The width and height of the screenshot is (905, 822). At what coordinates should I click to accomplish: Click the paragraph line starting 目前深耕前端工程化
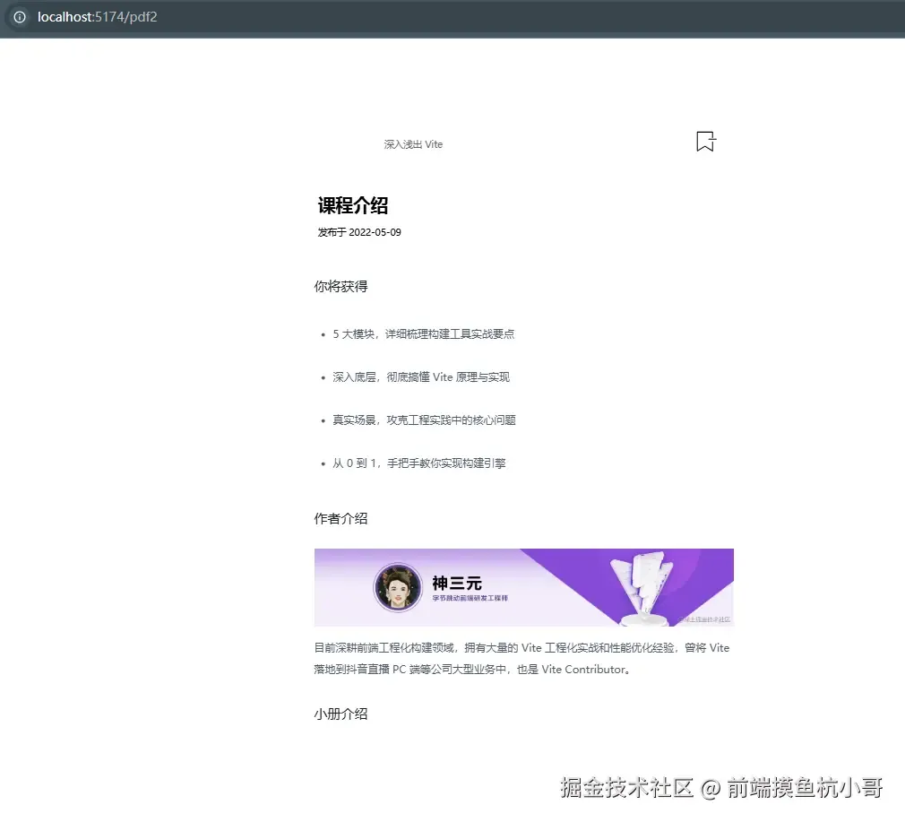[x=521, y=648]
